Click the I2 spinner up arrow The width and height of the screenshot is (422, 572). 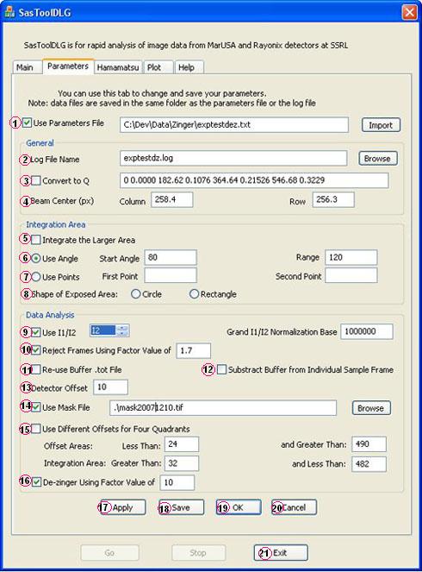pyautogui.click(x=123, y=328)
